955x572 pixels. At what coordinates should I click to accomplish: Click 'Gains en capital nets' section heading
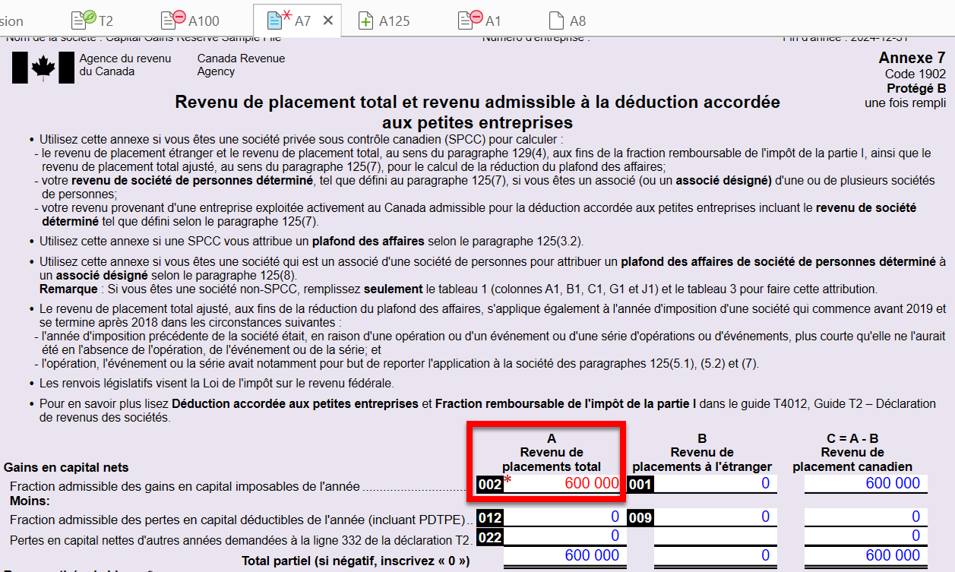tap(66, 468)
